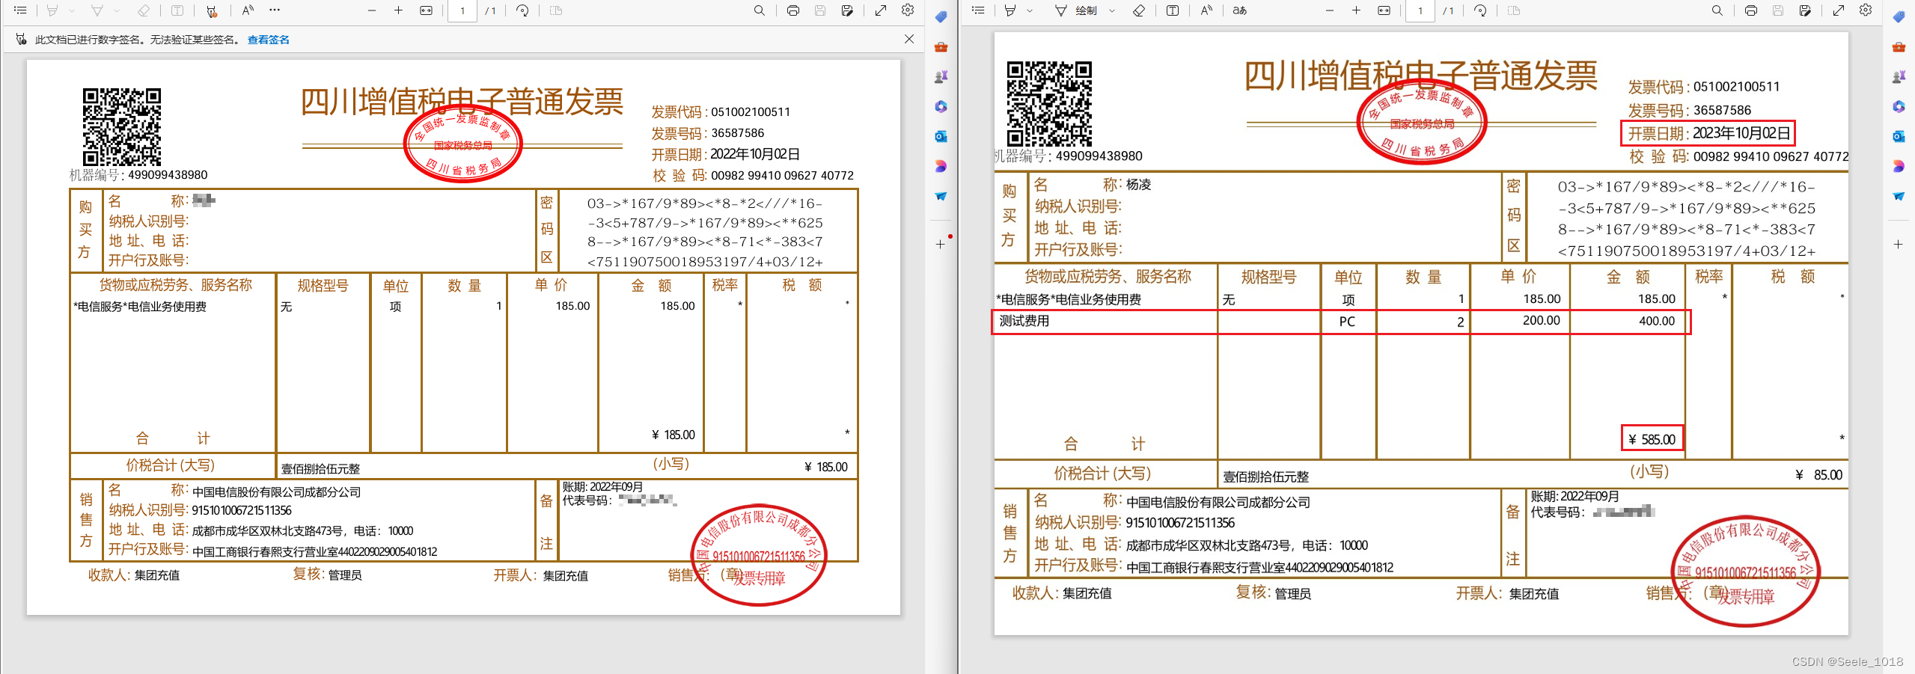Open search in left PDF viewer
This screenshot has height=674, width=1915.
(x=759, y=10)
